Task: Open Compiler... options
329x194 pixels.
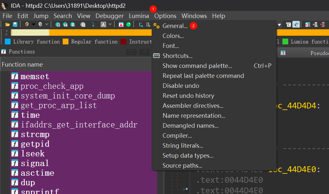Action: pos(214,135)
